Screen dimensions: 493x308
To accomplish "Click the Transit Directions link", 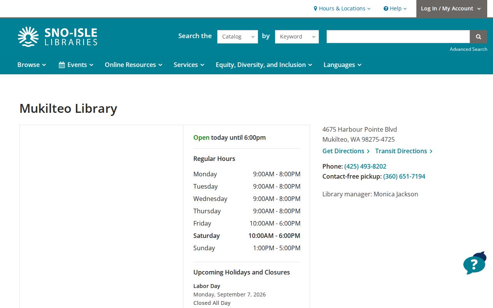I will tap(404, 151).
